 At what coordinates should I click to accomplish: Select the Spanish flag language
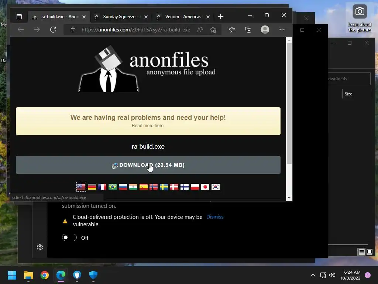(144, 187)
